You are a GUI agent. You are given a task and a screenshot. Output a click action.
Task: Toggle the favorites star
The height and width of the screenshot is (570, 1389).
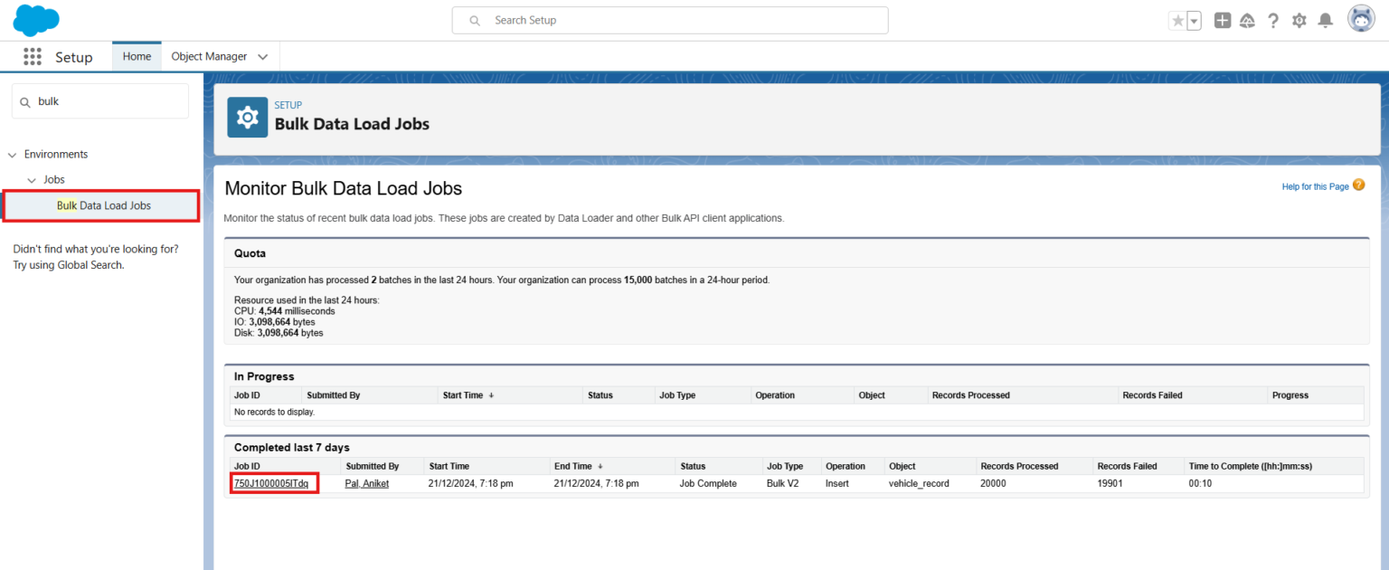pos(1176,19)
